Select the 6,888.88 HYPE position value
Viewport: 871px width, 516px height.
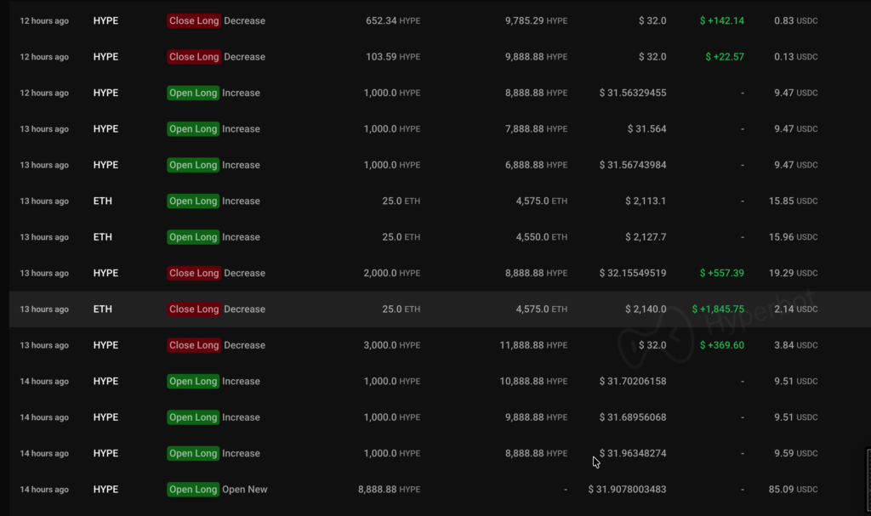click(x=536, y=165)
